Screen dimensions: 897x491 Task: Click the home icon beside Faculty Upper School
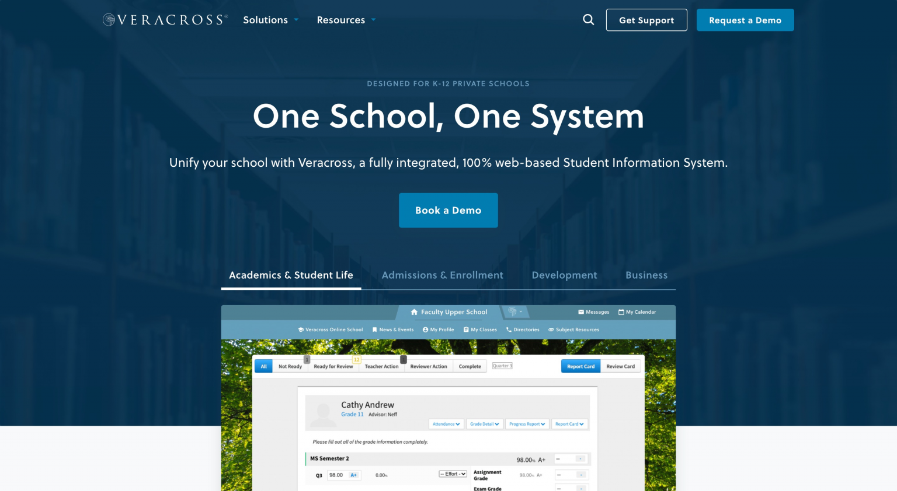(x=414, y=312)
